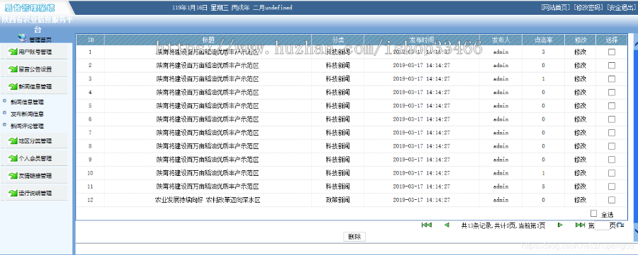Click the 删除 delete button
This screenshot has height=255, width=638.
355,237
